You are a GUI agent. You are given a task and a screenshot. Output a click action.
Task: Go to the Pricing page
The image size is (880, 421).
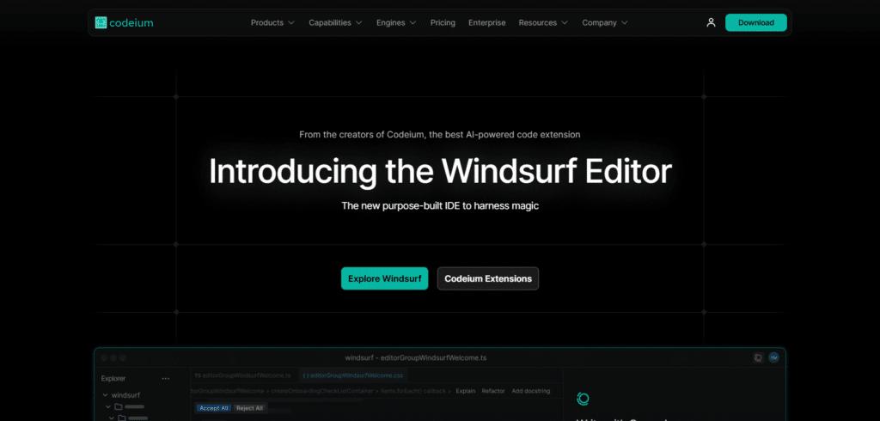click(x=443, y=22)
